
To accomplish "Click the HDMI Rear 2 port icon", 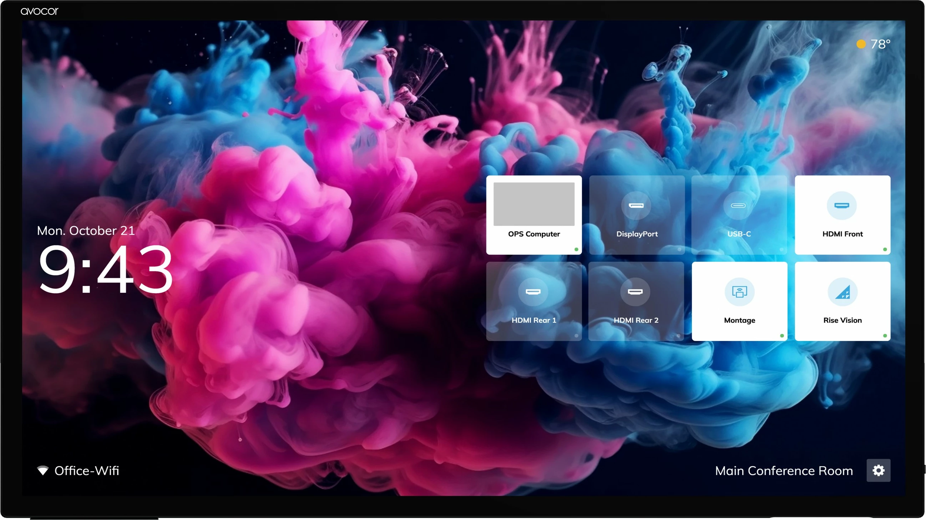I will coord(635,291).
